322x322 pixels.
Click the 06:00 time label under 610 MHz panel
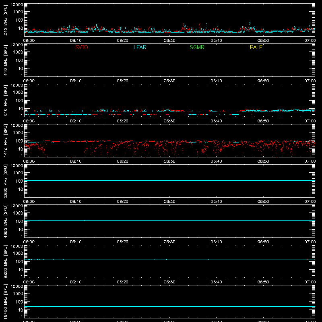29,121
